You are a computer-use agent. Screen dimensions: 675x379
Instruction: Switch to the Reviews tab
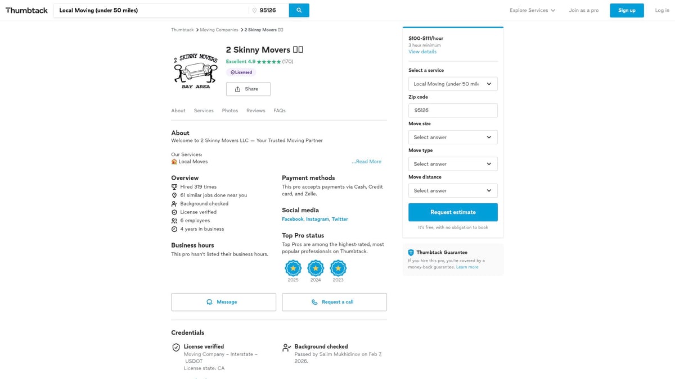pos(255,111)
